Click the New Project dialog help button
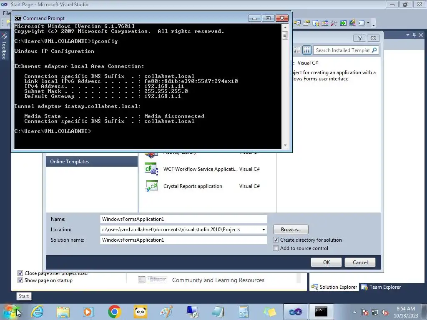Screen dimensions: 427x320 point(359,38)
